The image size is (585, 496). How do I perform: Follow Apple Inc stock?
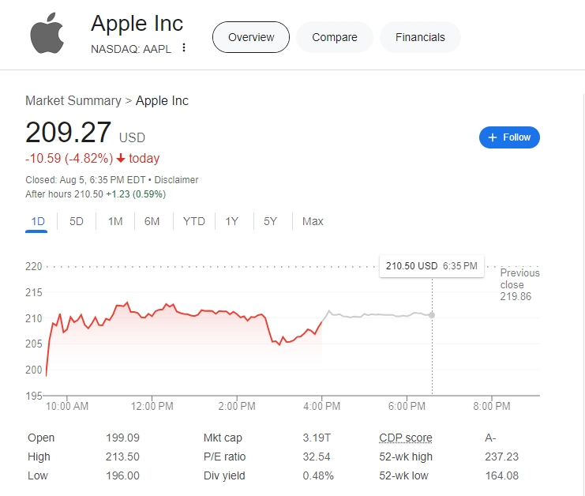509,137
